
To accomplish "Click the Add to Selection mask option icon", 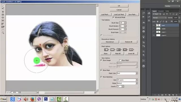I will [113, 50].
